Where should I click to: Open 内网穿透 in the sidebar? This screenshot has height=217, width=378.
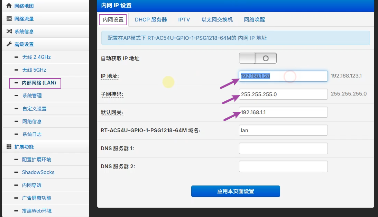pyautogui.click(x=31, y=185)
